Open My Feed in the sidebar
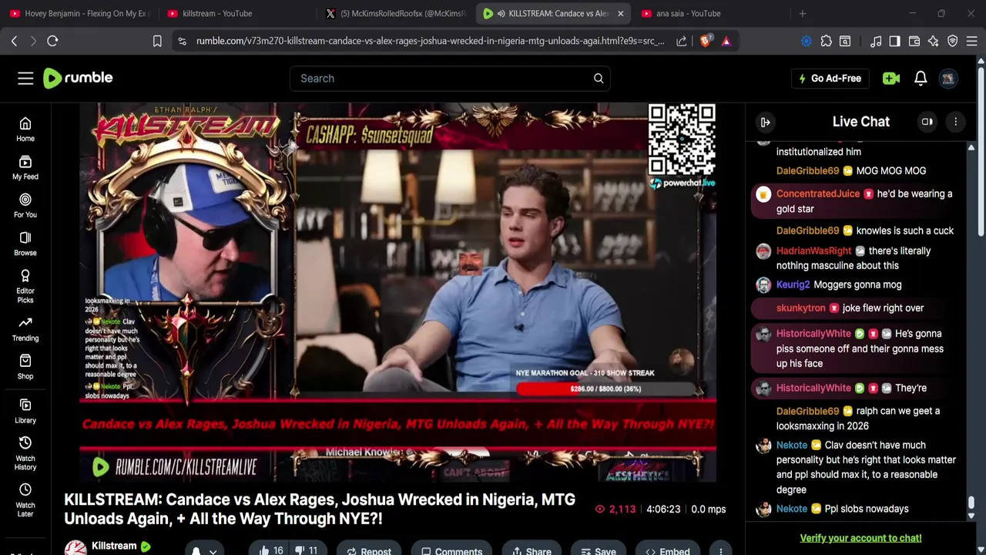This screenshot has width=986, height=555. [x=25, y=167]
